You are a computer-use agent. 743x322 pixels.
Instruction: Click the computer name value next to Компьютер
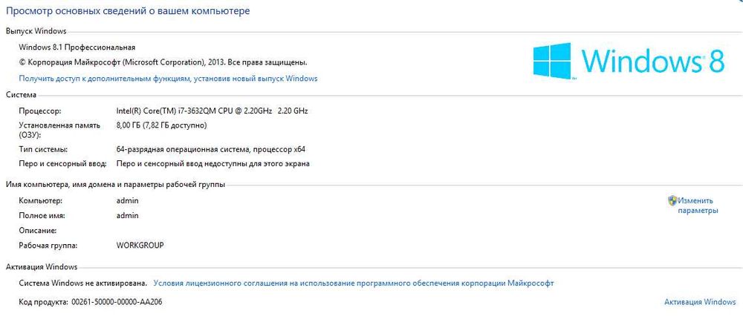point(127,200)
